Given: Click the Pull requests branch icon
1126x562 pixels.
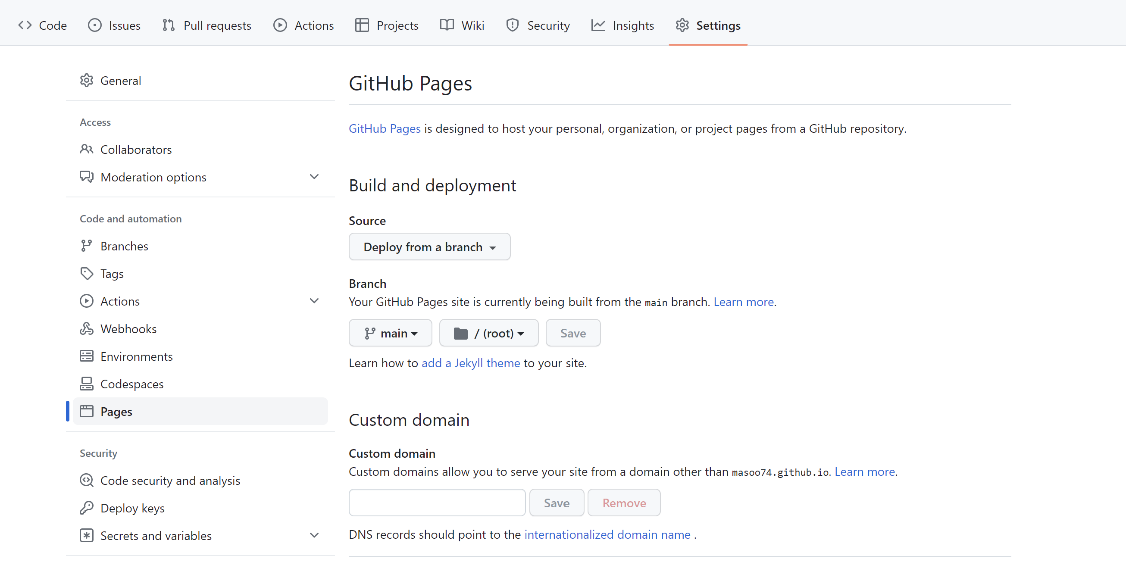Looking at the screenshot, I should point(169,25).
